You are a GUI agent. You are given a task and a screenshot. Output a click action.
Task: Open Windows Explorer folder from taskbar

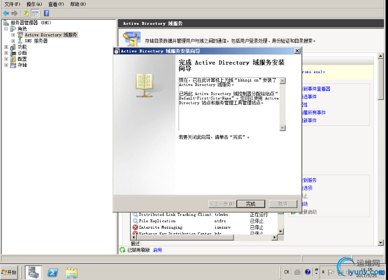[72, 273]
